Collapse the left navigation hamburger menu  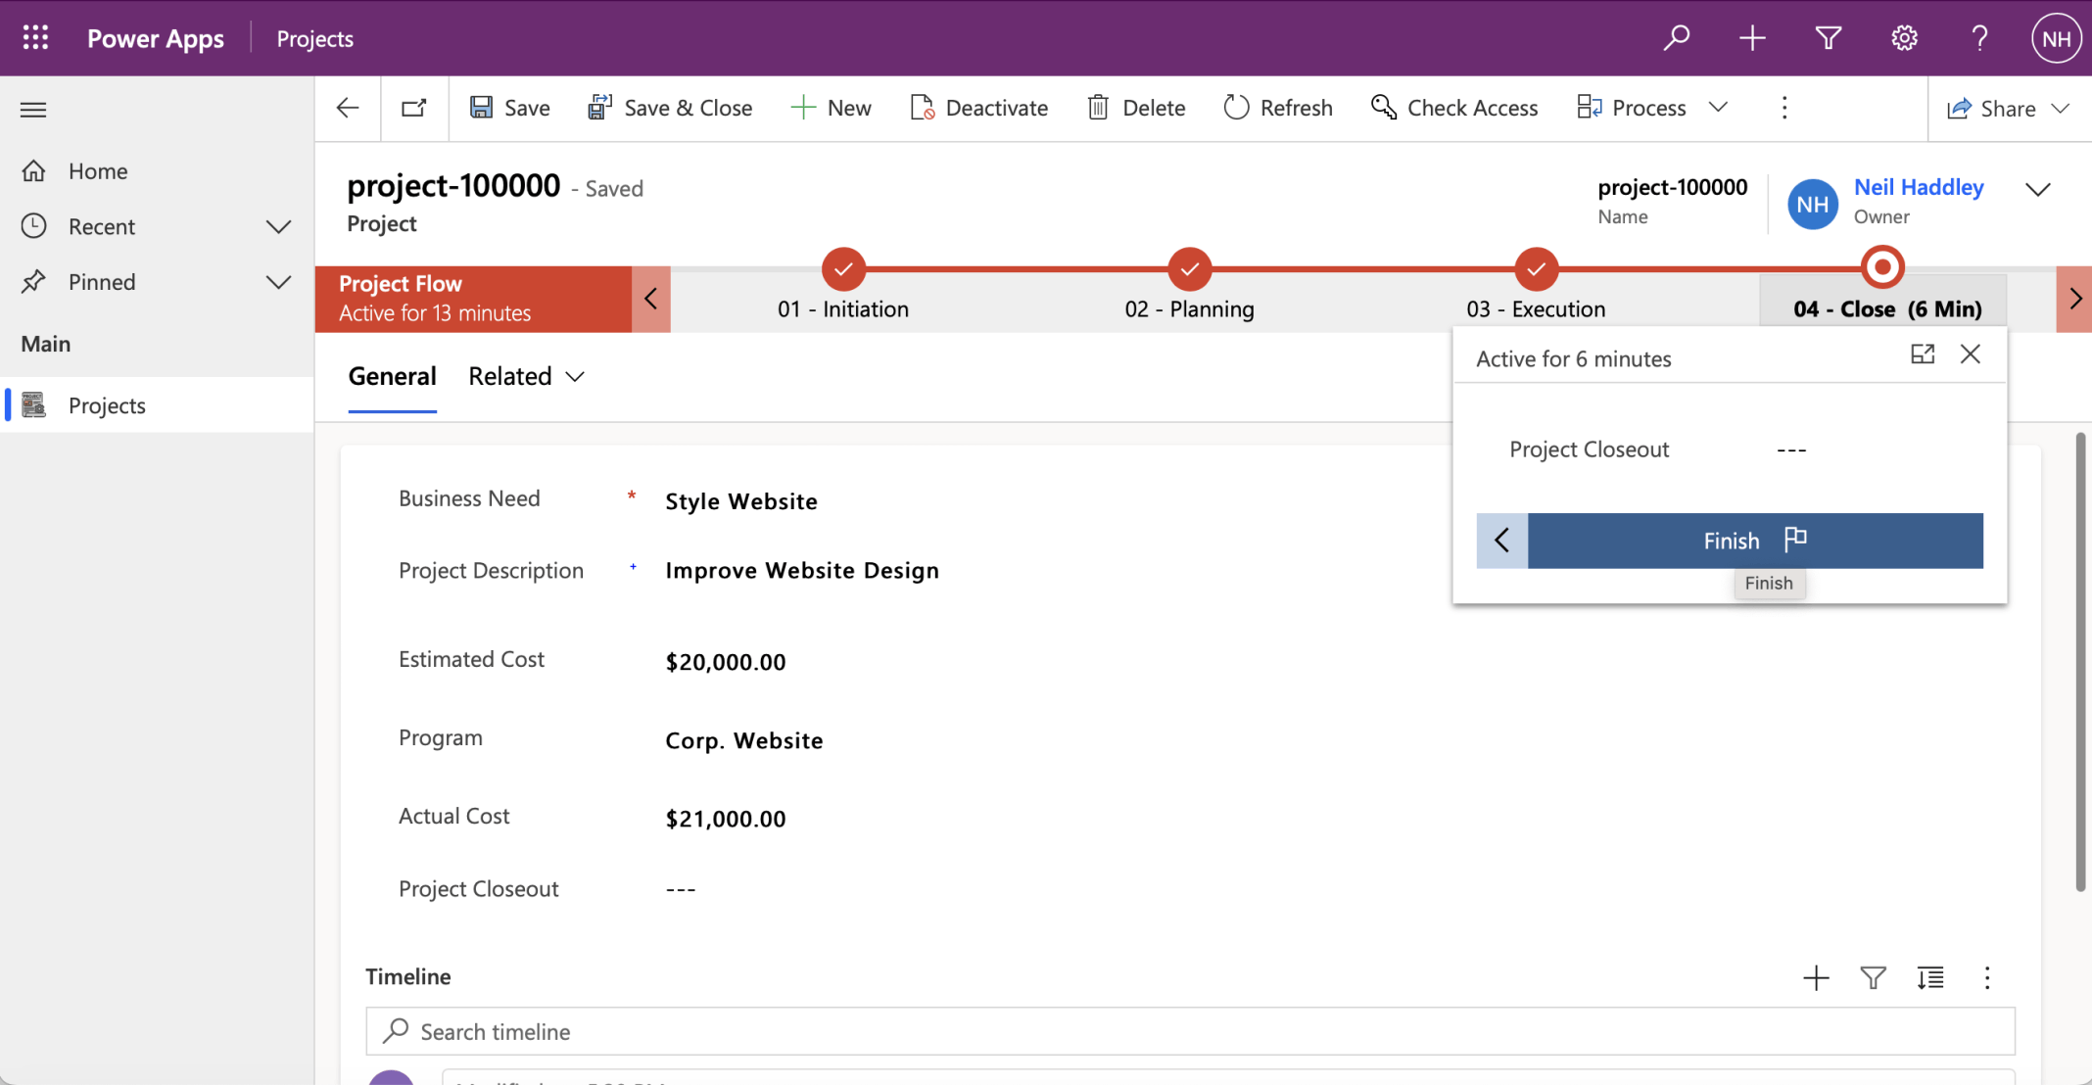click(33, 110)
